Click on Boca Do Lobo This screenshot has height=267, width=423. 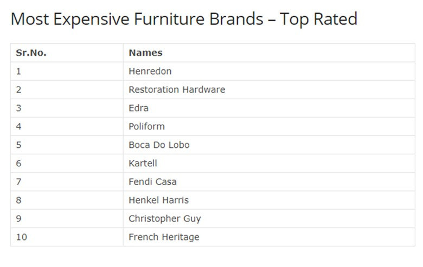coord(159,145)
